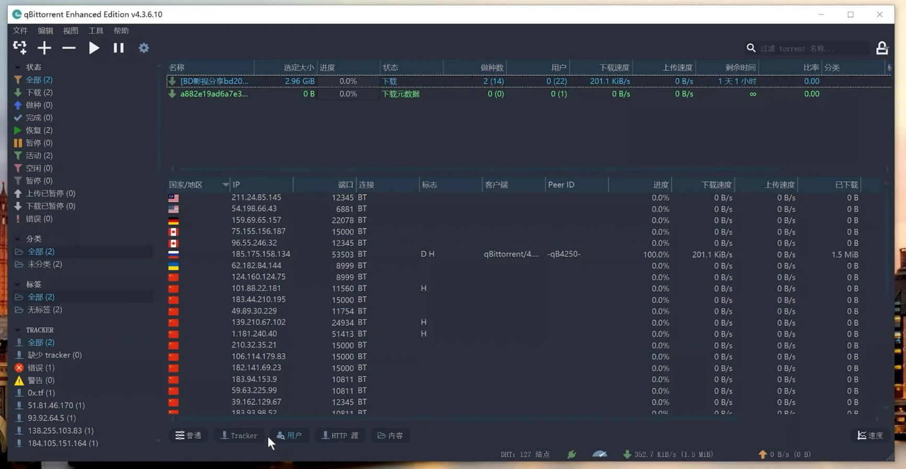The width and height of the screenshot is (906, 469).
Task: Select status filter 全部 (2) funnel
Action: [x=18, y=80]
